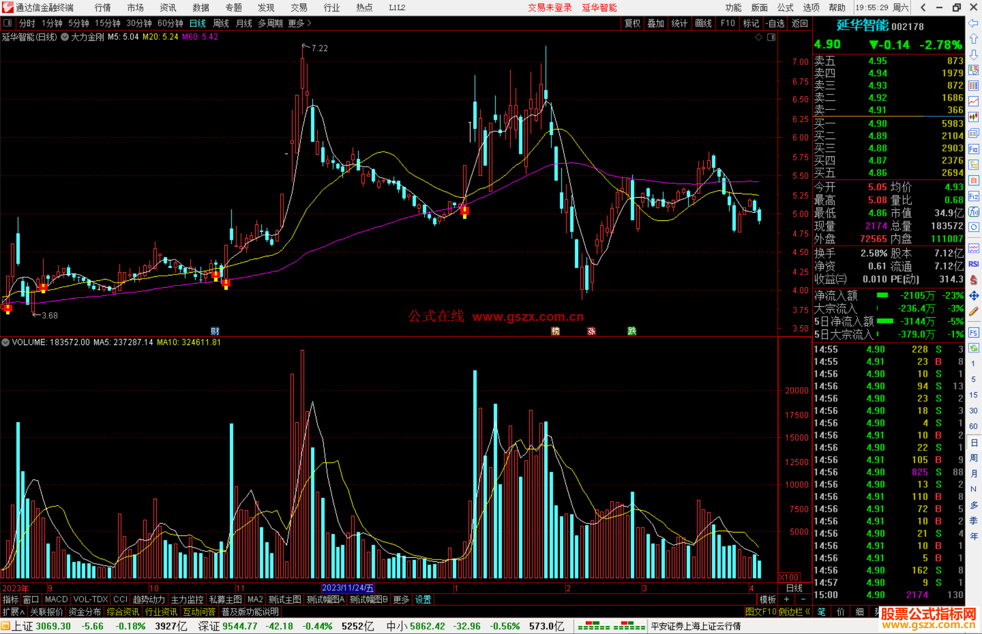Open the F10 info sidebar icon

pyautogui.click(x=973, y=149)
